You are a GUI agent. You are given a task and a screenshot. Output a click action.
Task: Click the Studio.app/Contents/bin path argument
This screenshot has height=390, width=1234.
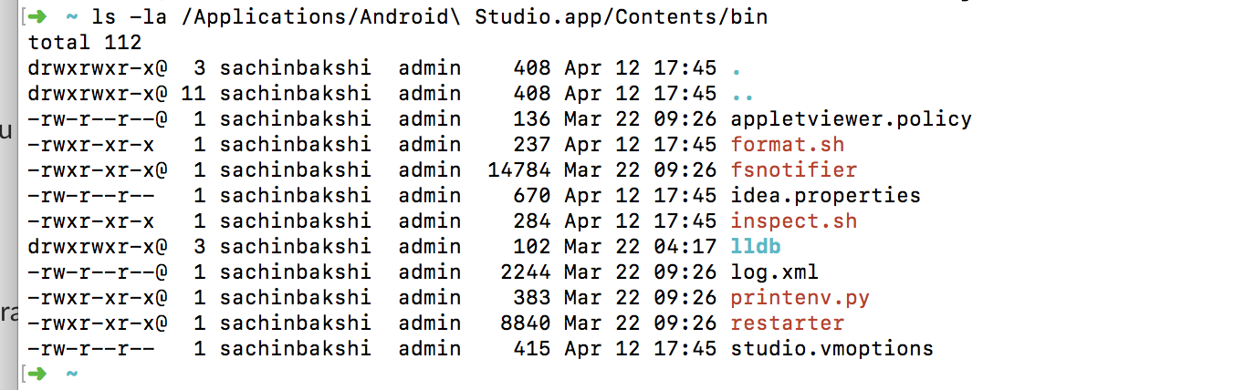[622, 17]
